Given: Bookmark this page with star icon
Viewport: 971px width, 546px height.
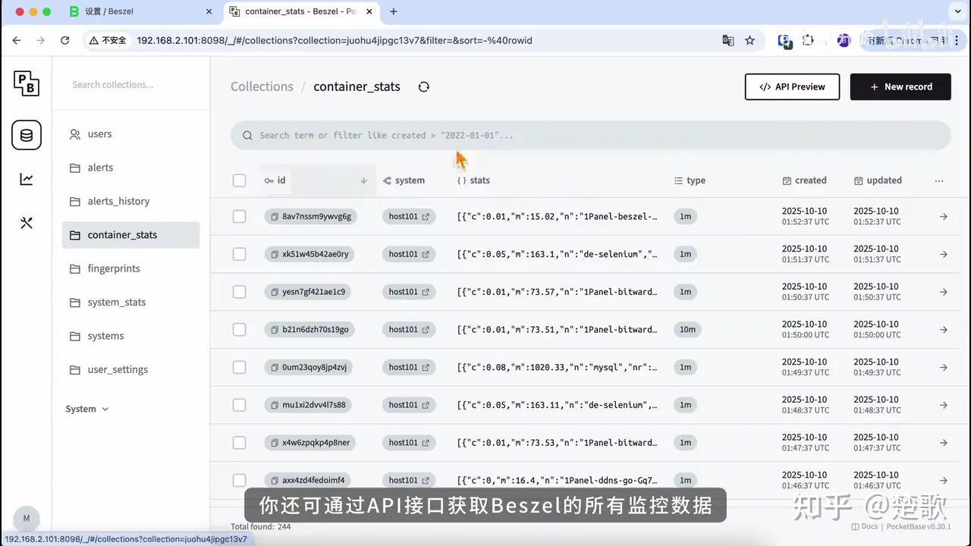Looking at the screenshot, I should point(749,40).
